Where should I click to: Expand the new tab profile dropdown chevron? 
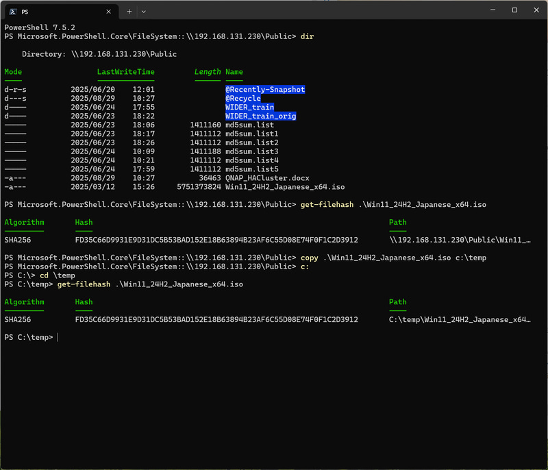(x=143, y=12)
